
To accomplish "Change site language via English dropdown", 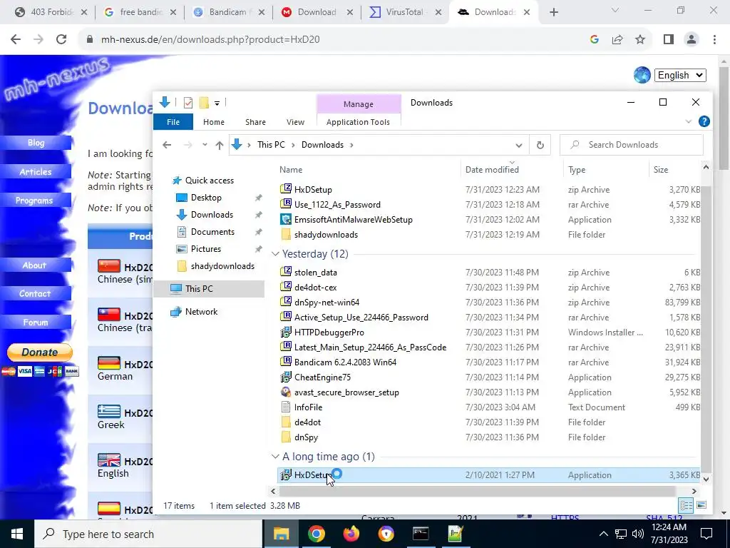I will pyautogui.click(x=680, y=75).
